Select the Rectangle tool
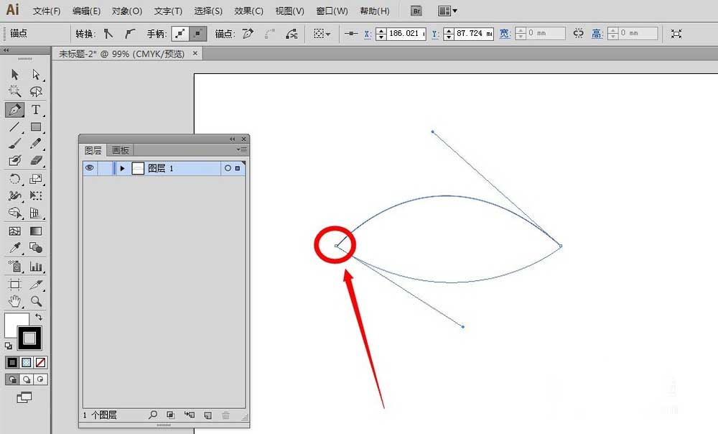 click(36, 127)
